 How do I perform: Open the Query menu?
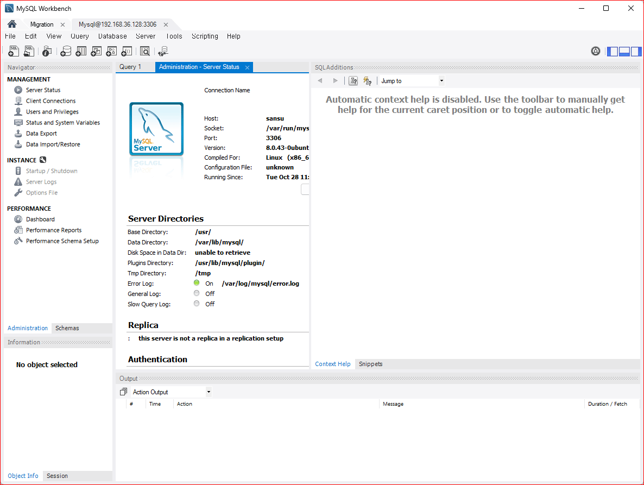click(x=80, y=36)
